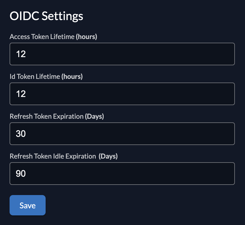The width and height of the screenshot is (245, 225).
Task: Click the hours label beside Id Token Lifetime
Action: coord(72,76)
